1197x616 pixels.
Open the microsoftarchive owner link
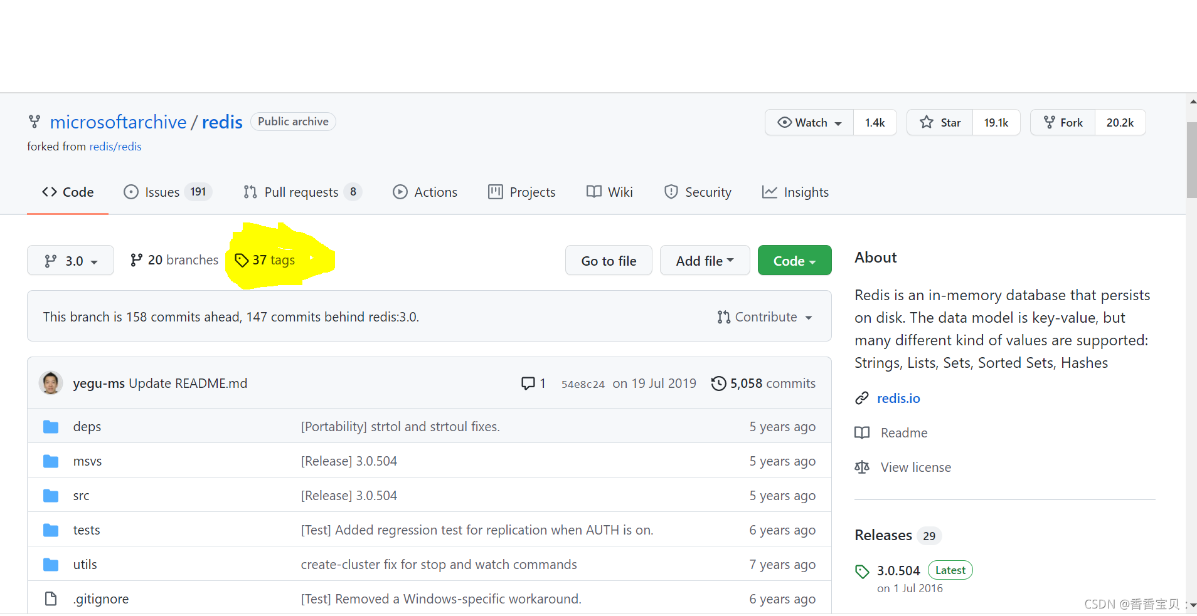coord(118,122)
